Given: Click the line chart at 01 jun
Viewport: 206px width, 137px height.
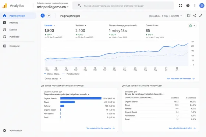Looking at the screenshot, I should click(166, 47).
